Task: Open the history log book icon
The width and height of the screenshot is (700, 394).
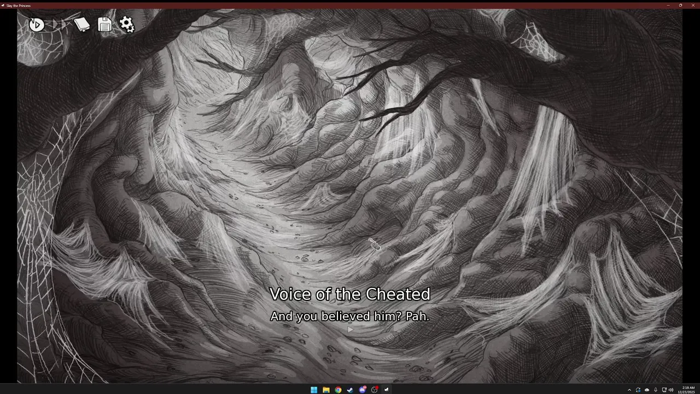Action: click(x=81, y=25)
